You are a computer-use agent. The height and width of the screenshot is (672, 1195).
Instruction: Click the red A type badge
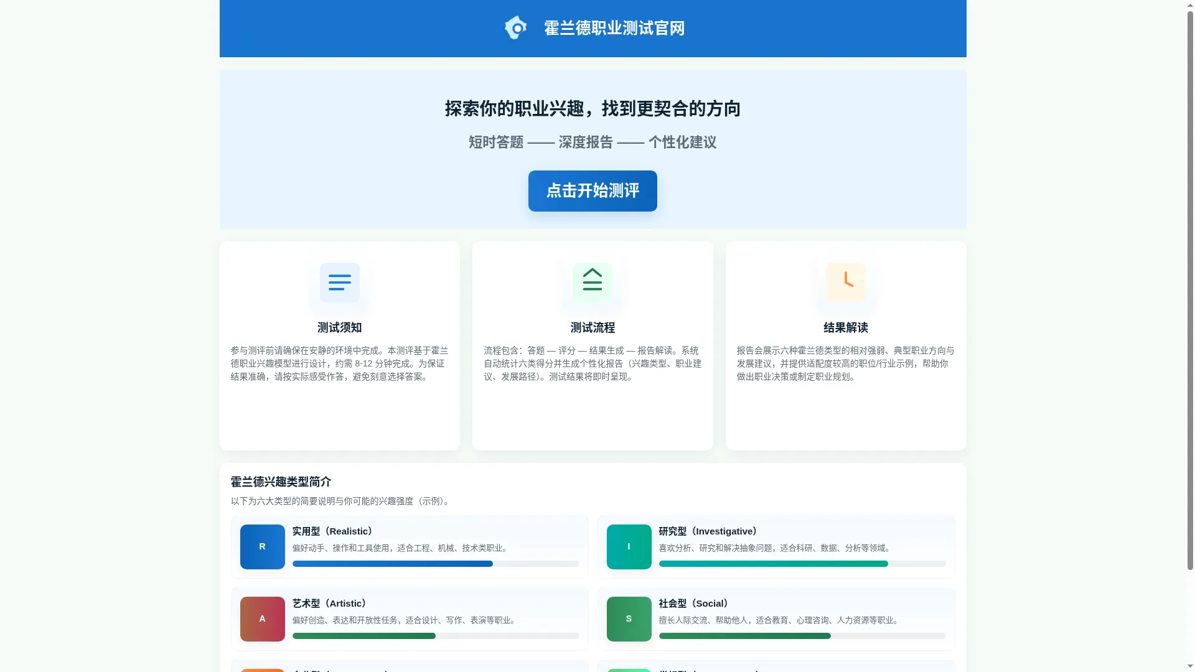point(263,619)
